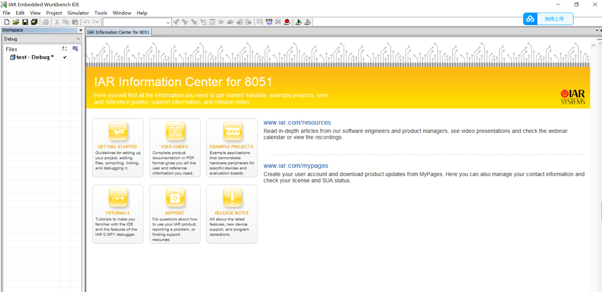602x292 pixels.
Task: Open the Release Notes exclamation icon
Action: point(232,197)
